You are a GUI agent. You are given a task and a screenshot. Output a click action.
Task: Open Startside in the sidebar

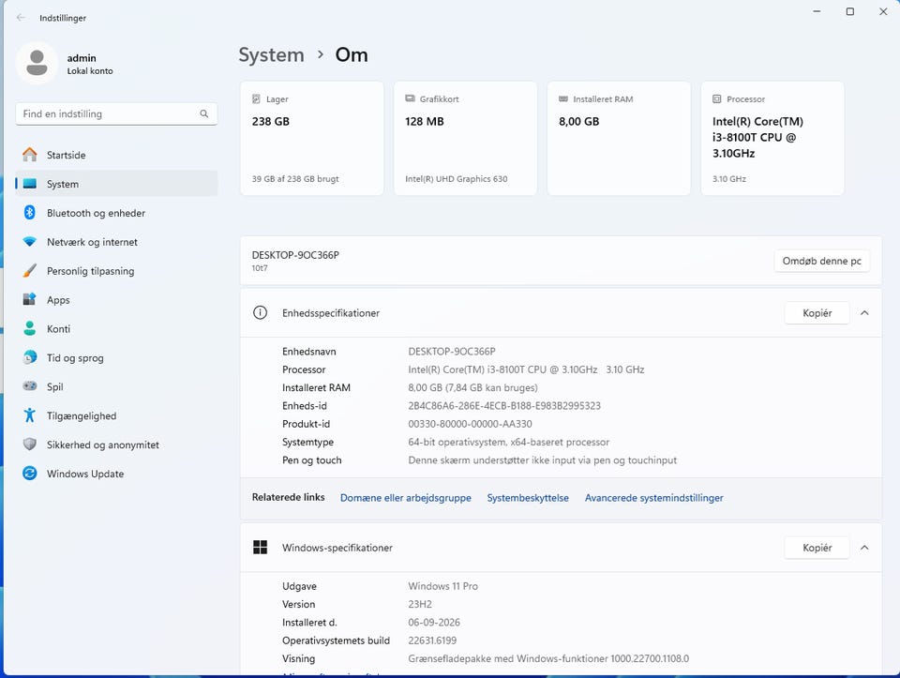[x=116, y=155]
